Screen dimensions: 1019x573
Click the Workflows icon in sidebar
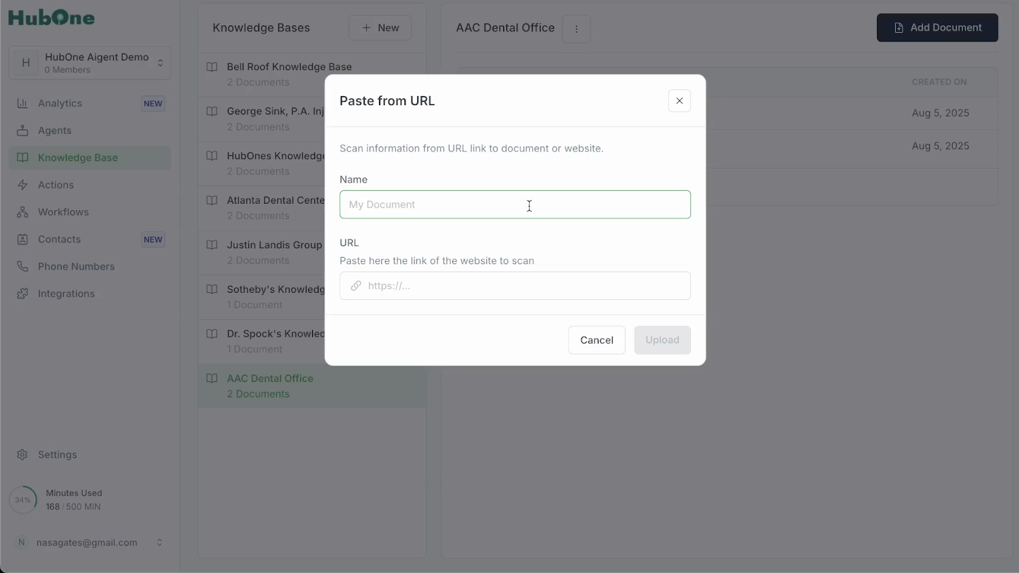click(23, 212)
